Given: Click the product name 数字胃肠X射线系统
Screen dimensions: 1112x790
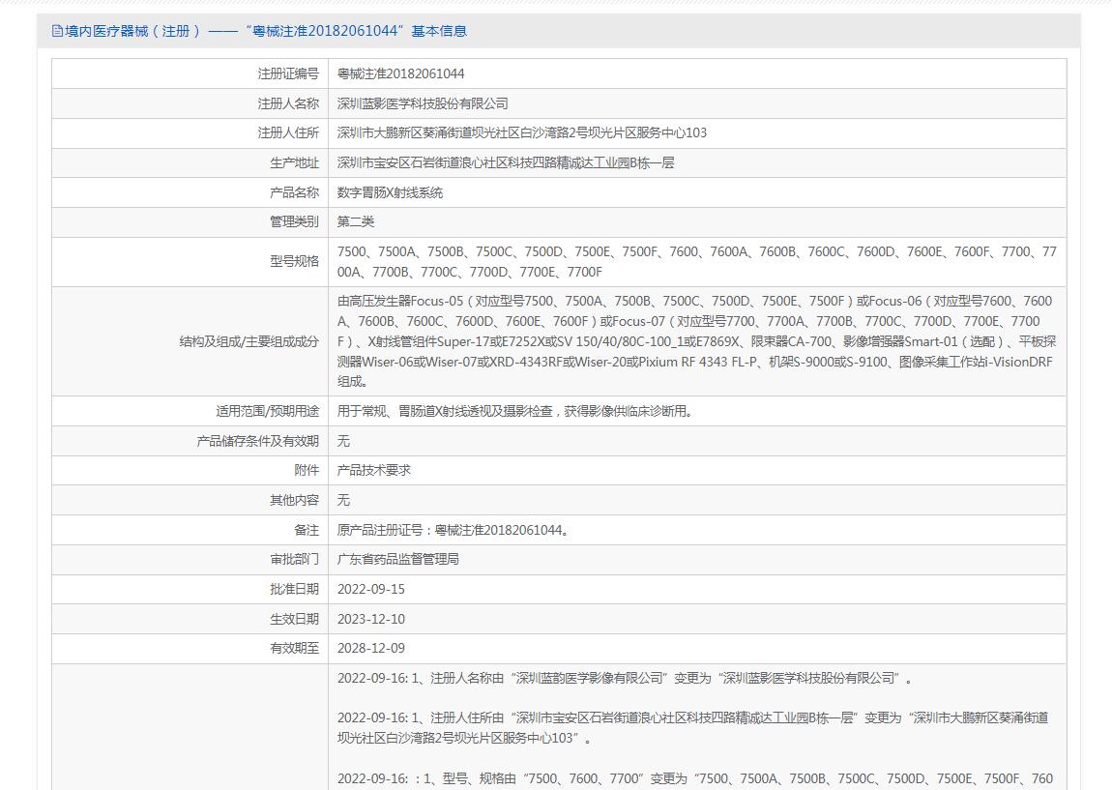Looking at the screenshot, I should pos(390,192).
